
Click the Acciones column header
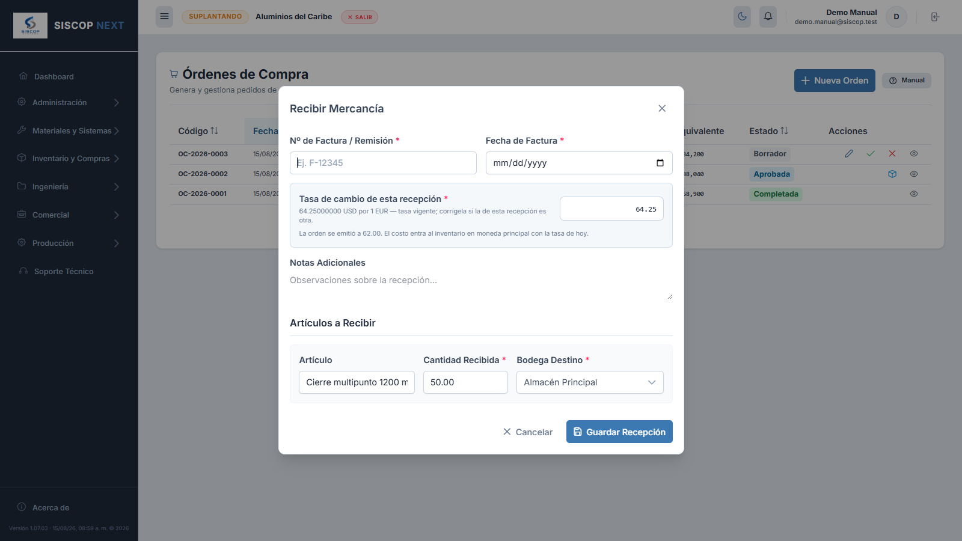[x=848, y=131]
